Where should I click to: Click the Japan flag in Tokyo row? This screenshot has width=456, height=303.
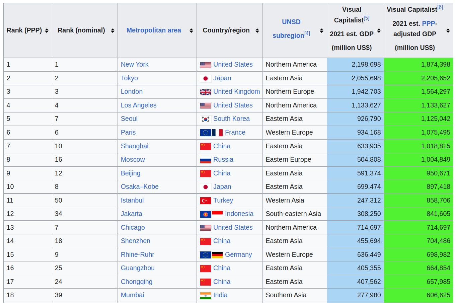point(206,78)
